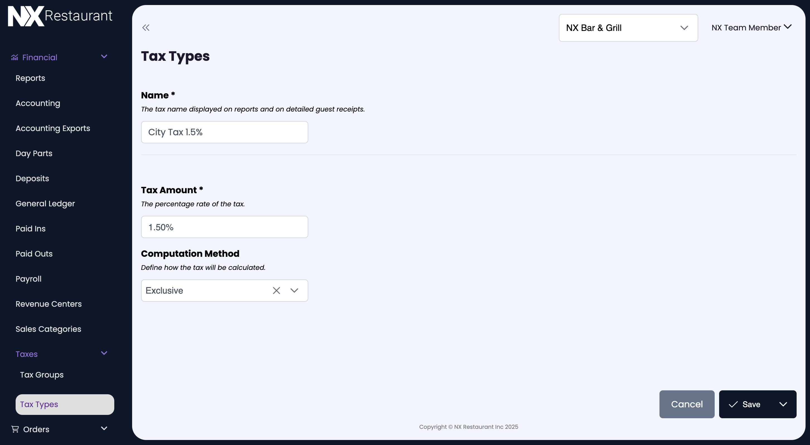The width and height of the screenshot is (810, 445).
Task: Collapse the Financial menu section
Action: (104, 57)
